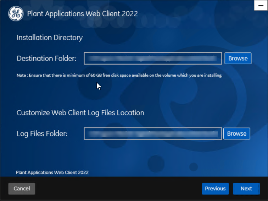The width and height of the screenshot is (268, 201).
Task: Click the Installation Directory heading
Action: click(50, 38)
